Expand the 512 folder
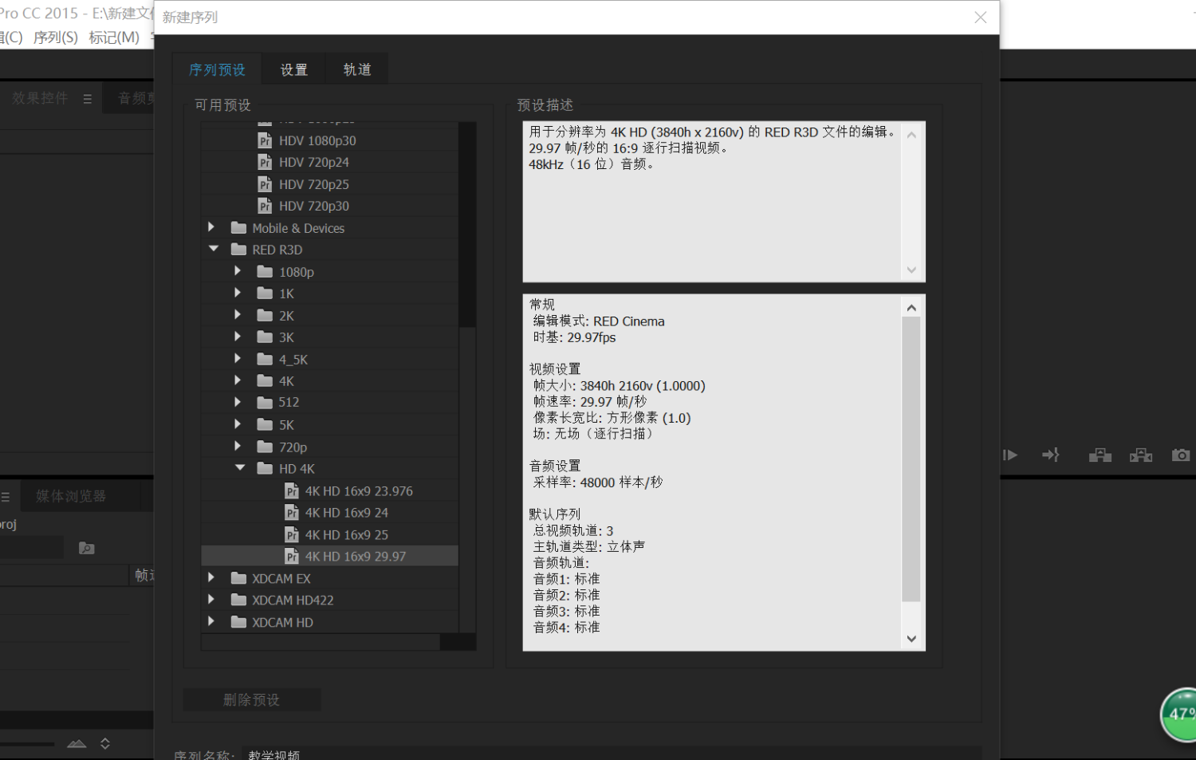This screenshot has height=760, width=1196. click(238, 402)
